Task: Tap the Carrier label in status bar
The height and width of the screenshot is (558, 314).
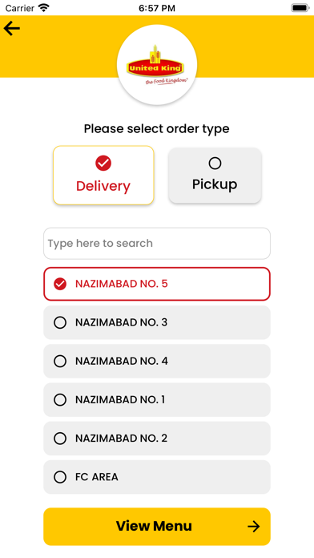Action: (x=20, y=8)
